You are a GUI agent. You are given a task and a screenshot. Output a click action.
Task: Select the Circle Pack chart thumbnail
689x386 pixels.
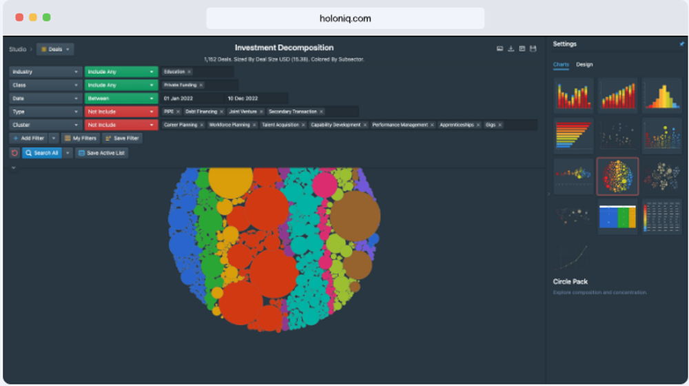point(617,176)
